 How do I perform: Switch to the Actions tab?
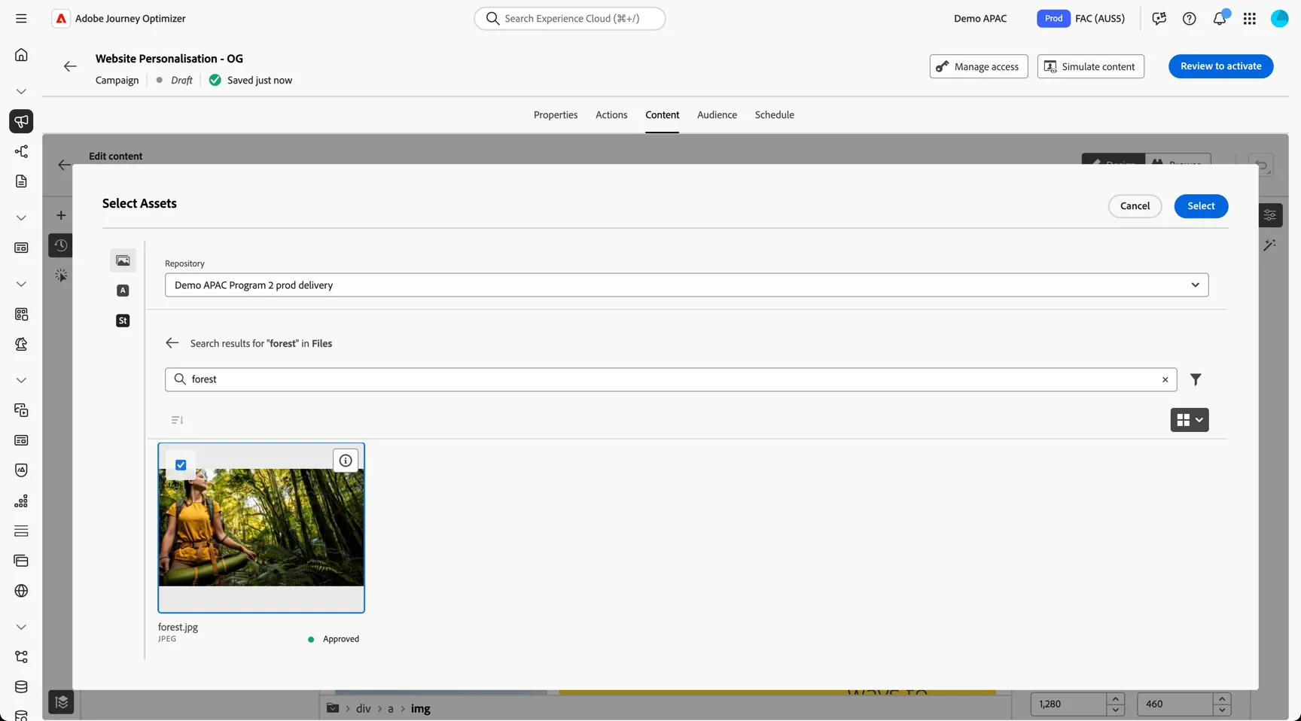[611, 115]
